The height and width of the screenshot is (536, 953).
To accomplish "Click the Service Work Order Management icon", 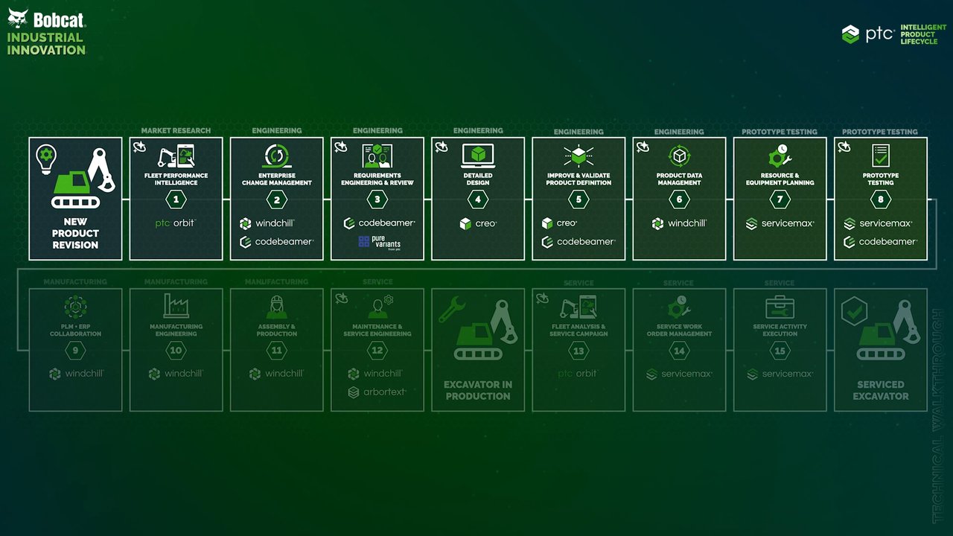I will point(679,307).
